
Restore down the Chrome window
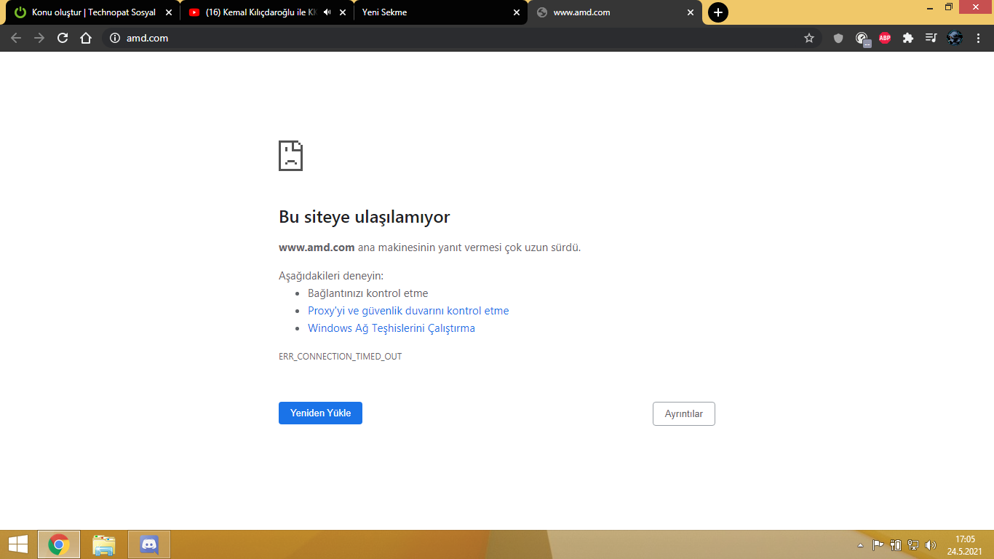click(949, 7)
